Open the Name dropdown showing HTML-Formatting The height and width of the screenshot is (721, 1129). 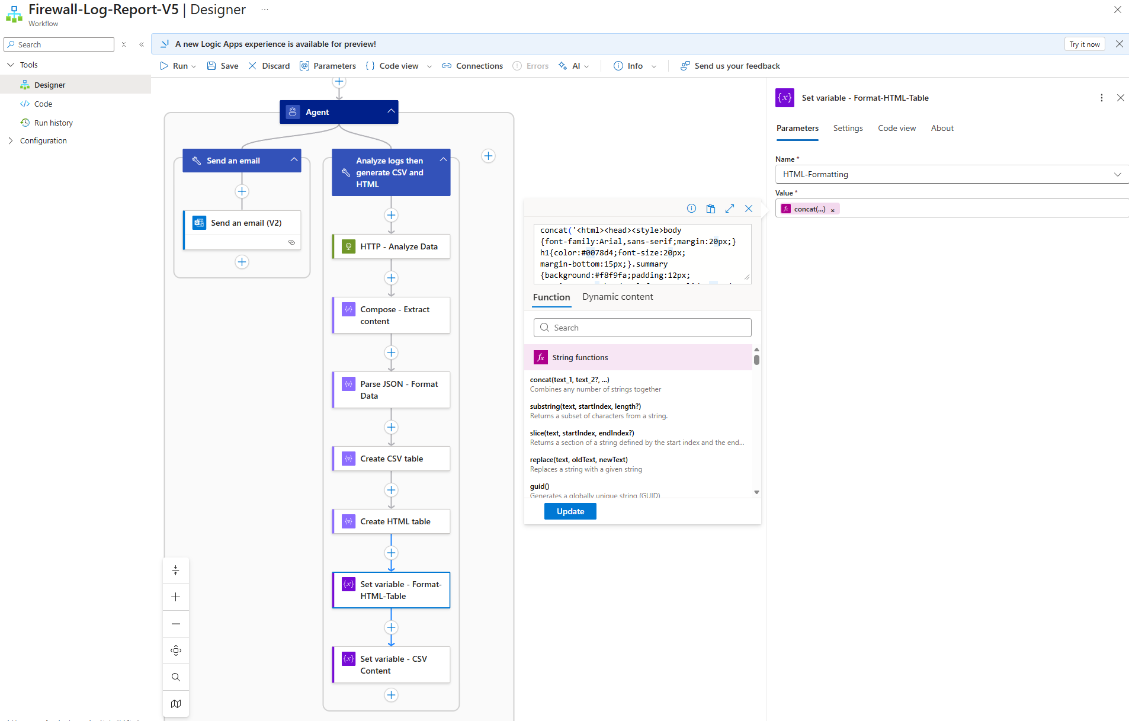pyautogui.click(x=1117, y=174)
